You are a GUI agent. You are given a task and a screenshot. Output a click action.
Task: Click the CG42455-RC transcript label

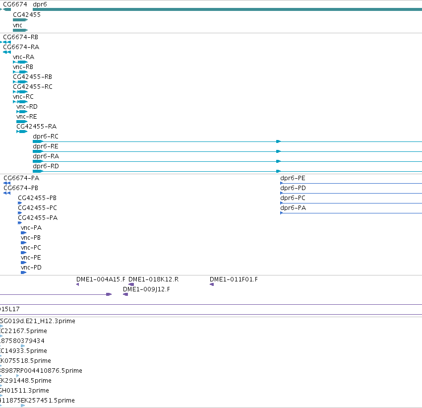[33, 87]
